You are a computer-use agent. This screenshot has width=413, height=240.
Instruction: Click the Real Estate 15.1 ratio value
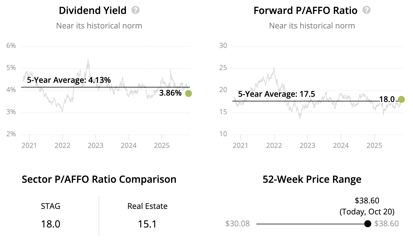[x=147, y=224]
